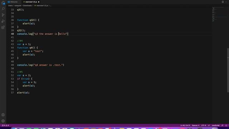Click the 'var a = 2;' line
Screen dimensions: 229x129
click(24, 76)
